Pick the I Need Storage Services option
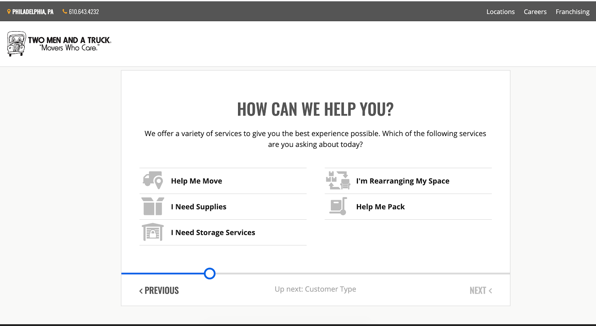Viewport: 596px width, 326px height. click(x=213, y=233)
